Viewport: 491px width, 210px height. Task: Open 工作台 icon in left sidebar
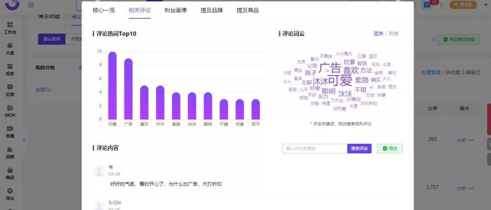click(x=10, y=25)
